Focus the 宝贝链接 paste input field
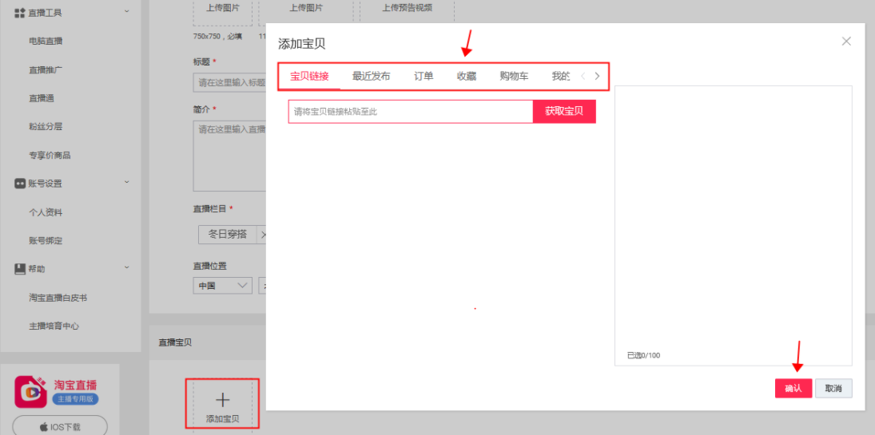Viewport: 875px width, 435px height. click(x=410, y=112)
